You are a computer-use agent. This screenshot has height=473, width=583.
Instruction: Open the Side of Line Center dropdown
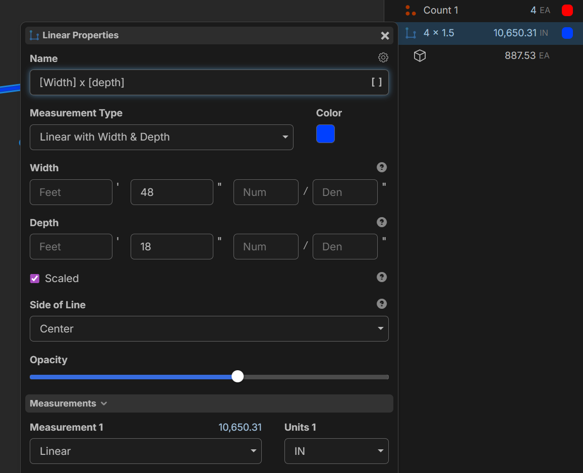pyautogui.click(x=209, y=328)
